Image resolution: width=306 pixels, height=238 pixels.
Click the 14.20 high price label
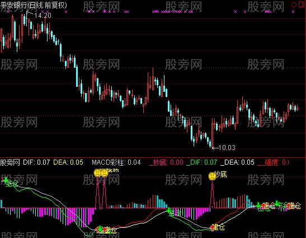coord(43,16)
